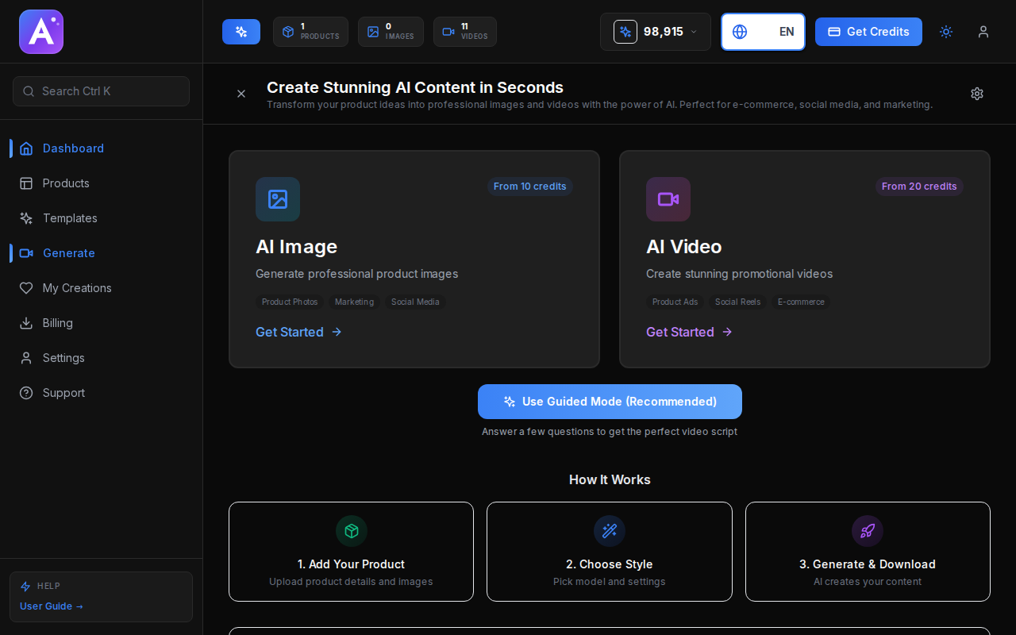Go to My Creations in sidebar
Screen dimensions: 1016x635
pos(77,288)
